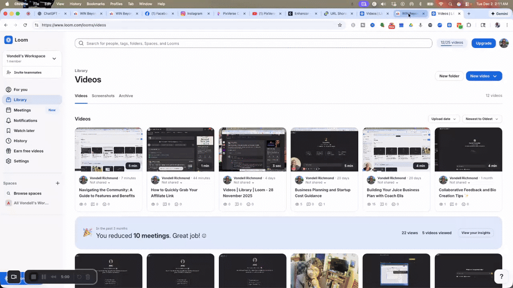The image size is (513, 288).
Task: Pause the active Loom recording
Action: pyautogui.click(x=43, y=276)
